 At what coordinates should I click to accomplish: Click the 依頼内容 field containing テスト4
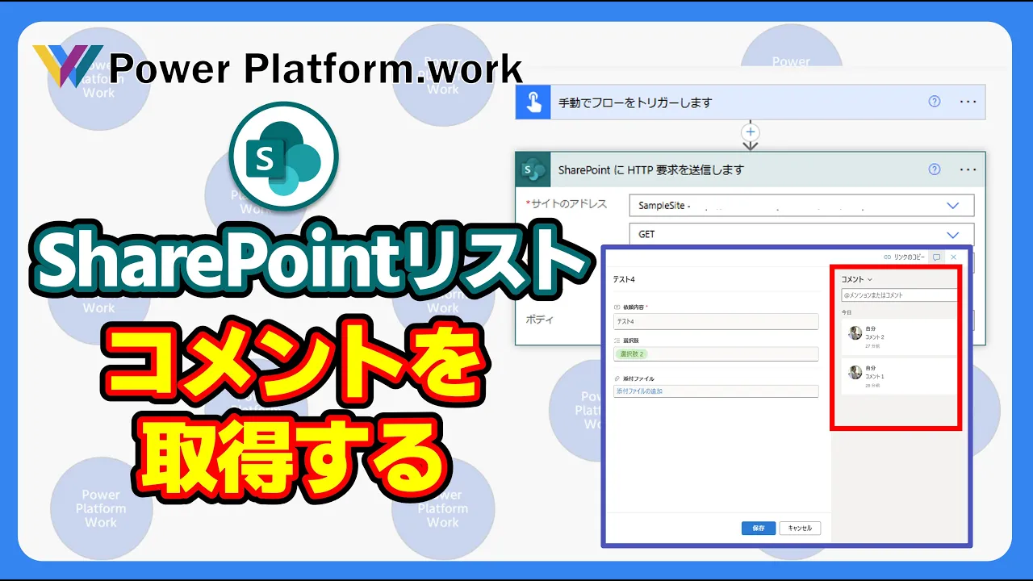coord(716,321)
